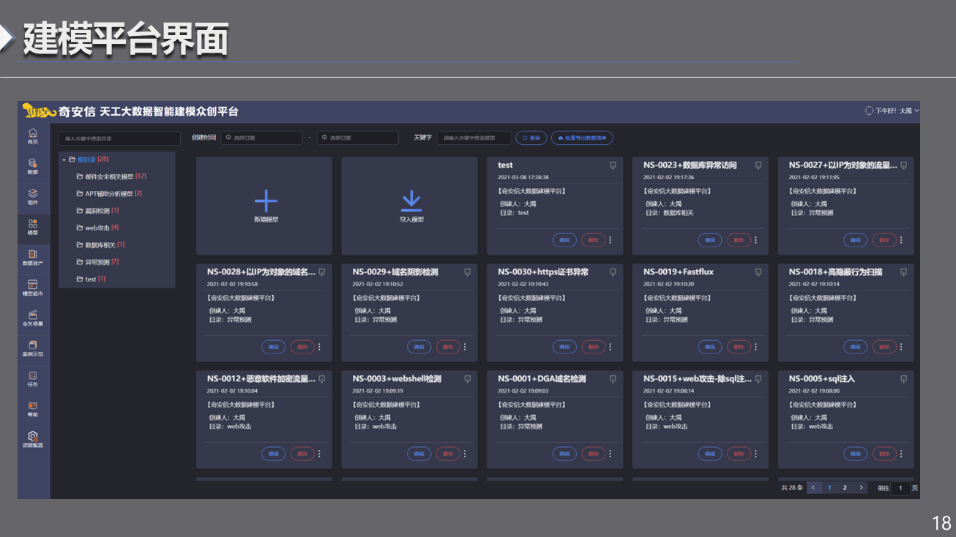Open the 资源配置 gear icon
Viewport: 956px width, 537px height.
(x=32, y=436)
